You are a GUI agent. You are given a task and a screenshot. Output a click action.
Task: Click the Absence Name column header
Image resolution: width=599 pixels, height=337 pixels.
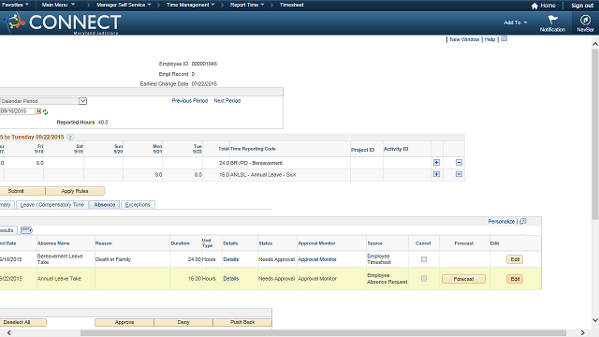click(53, 243)
